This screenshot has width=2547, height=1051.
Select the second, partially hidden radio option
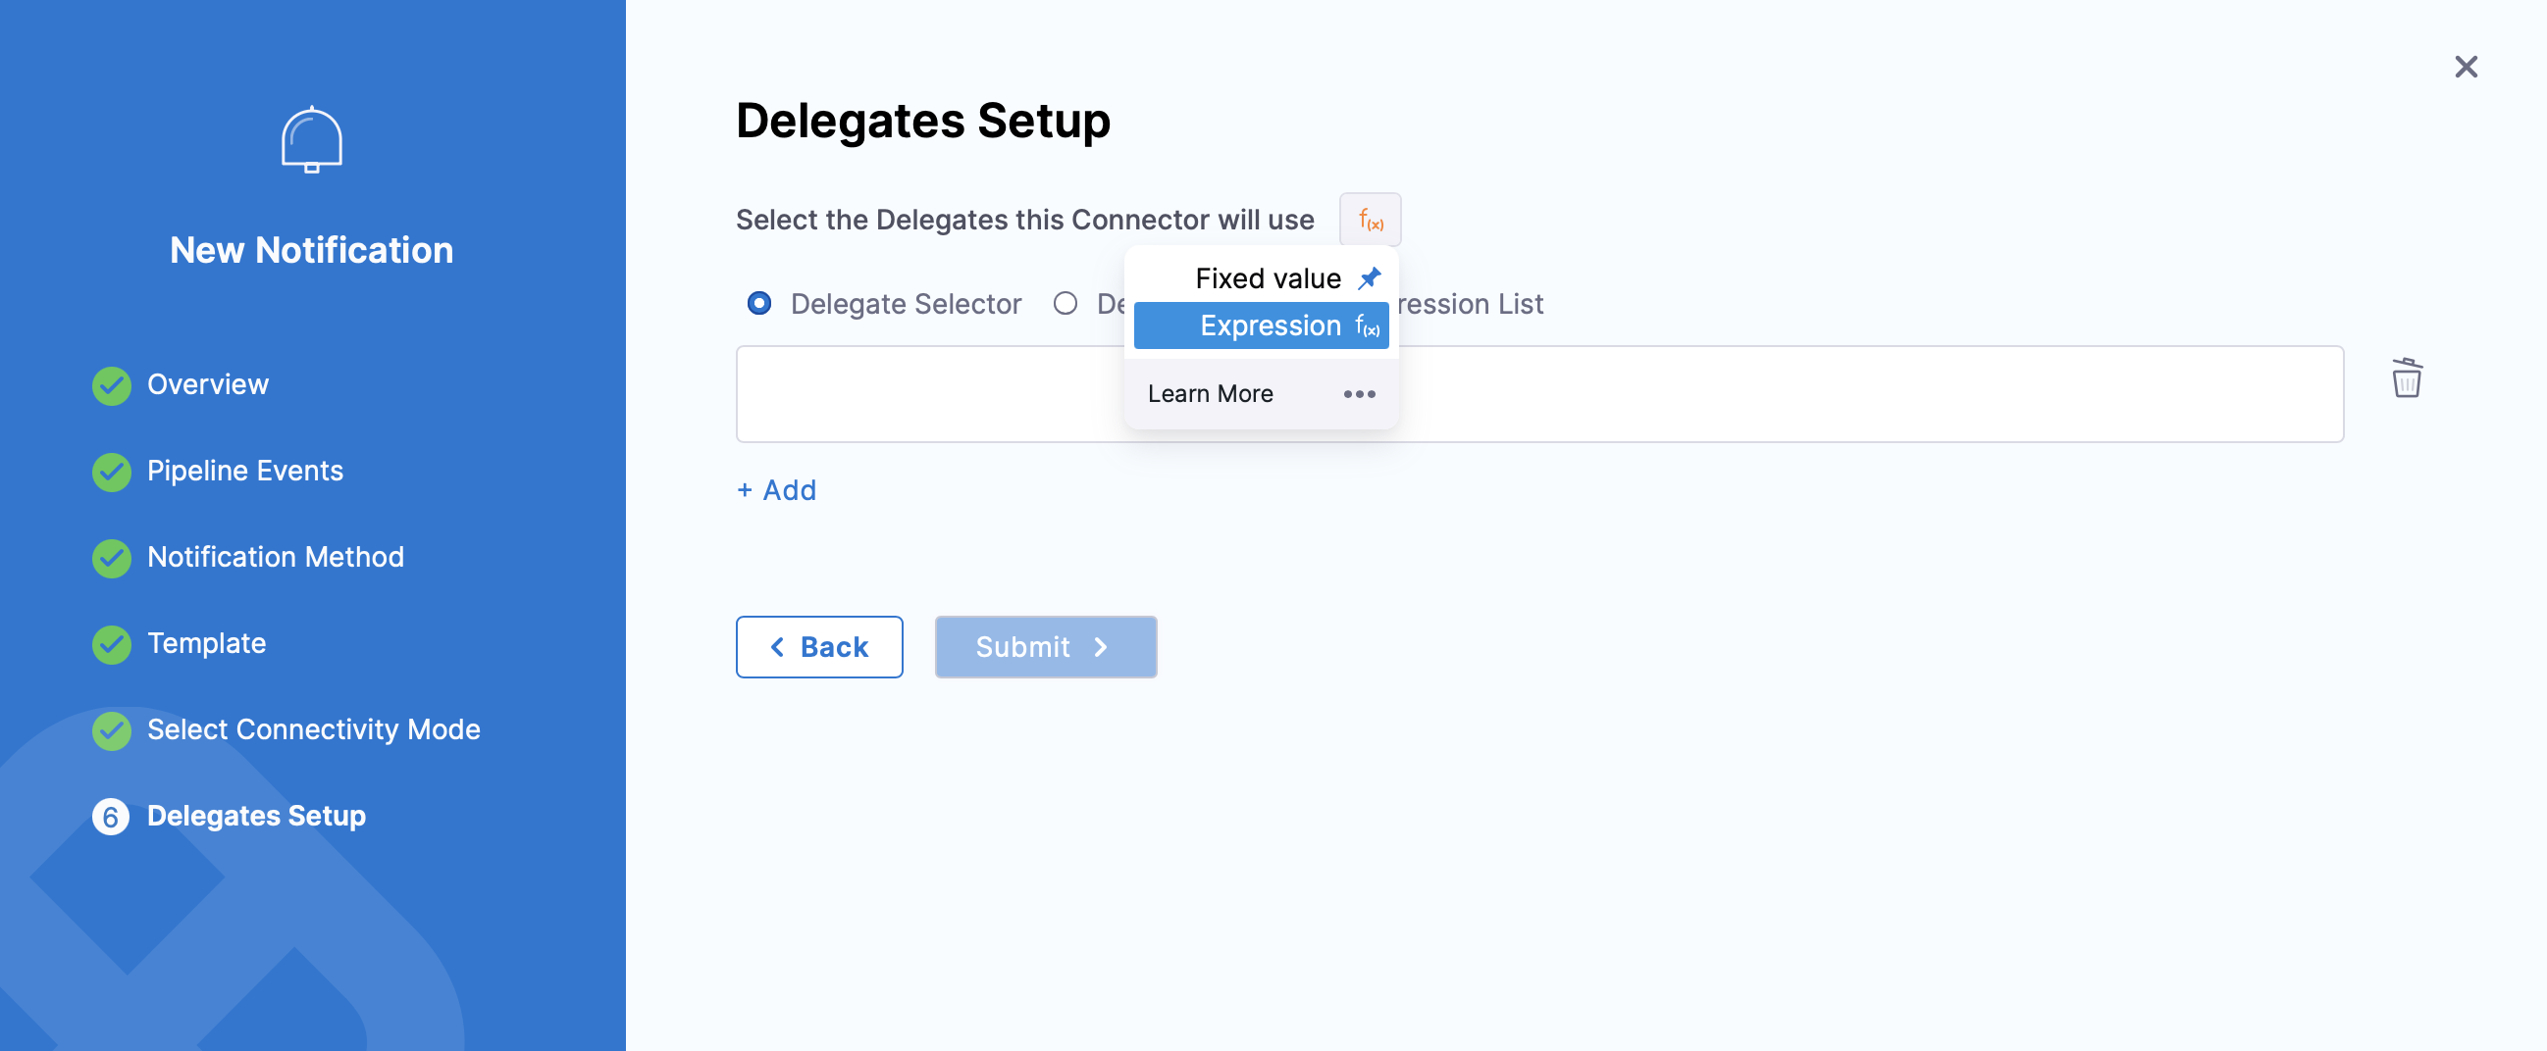tap(1065, 303)
